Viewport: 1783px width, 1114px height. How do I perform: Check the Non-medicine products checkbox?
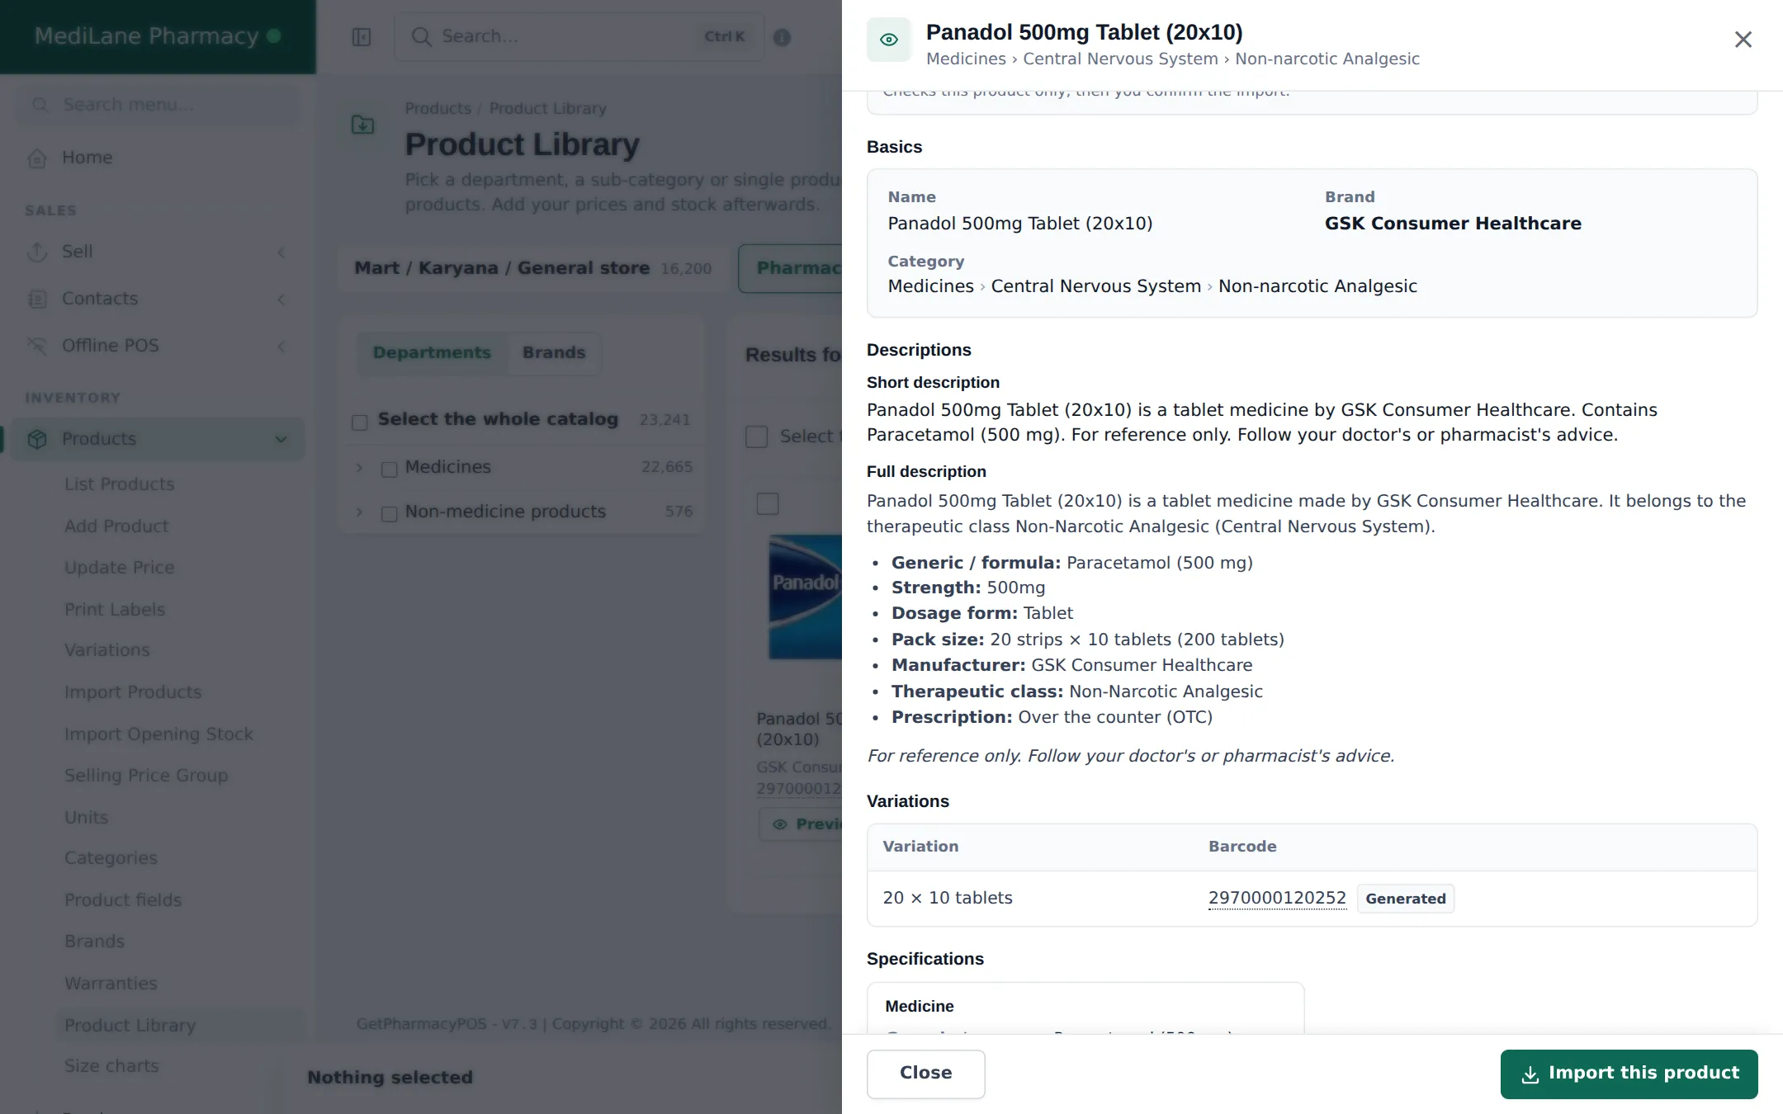coord(390,514)
